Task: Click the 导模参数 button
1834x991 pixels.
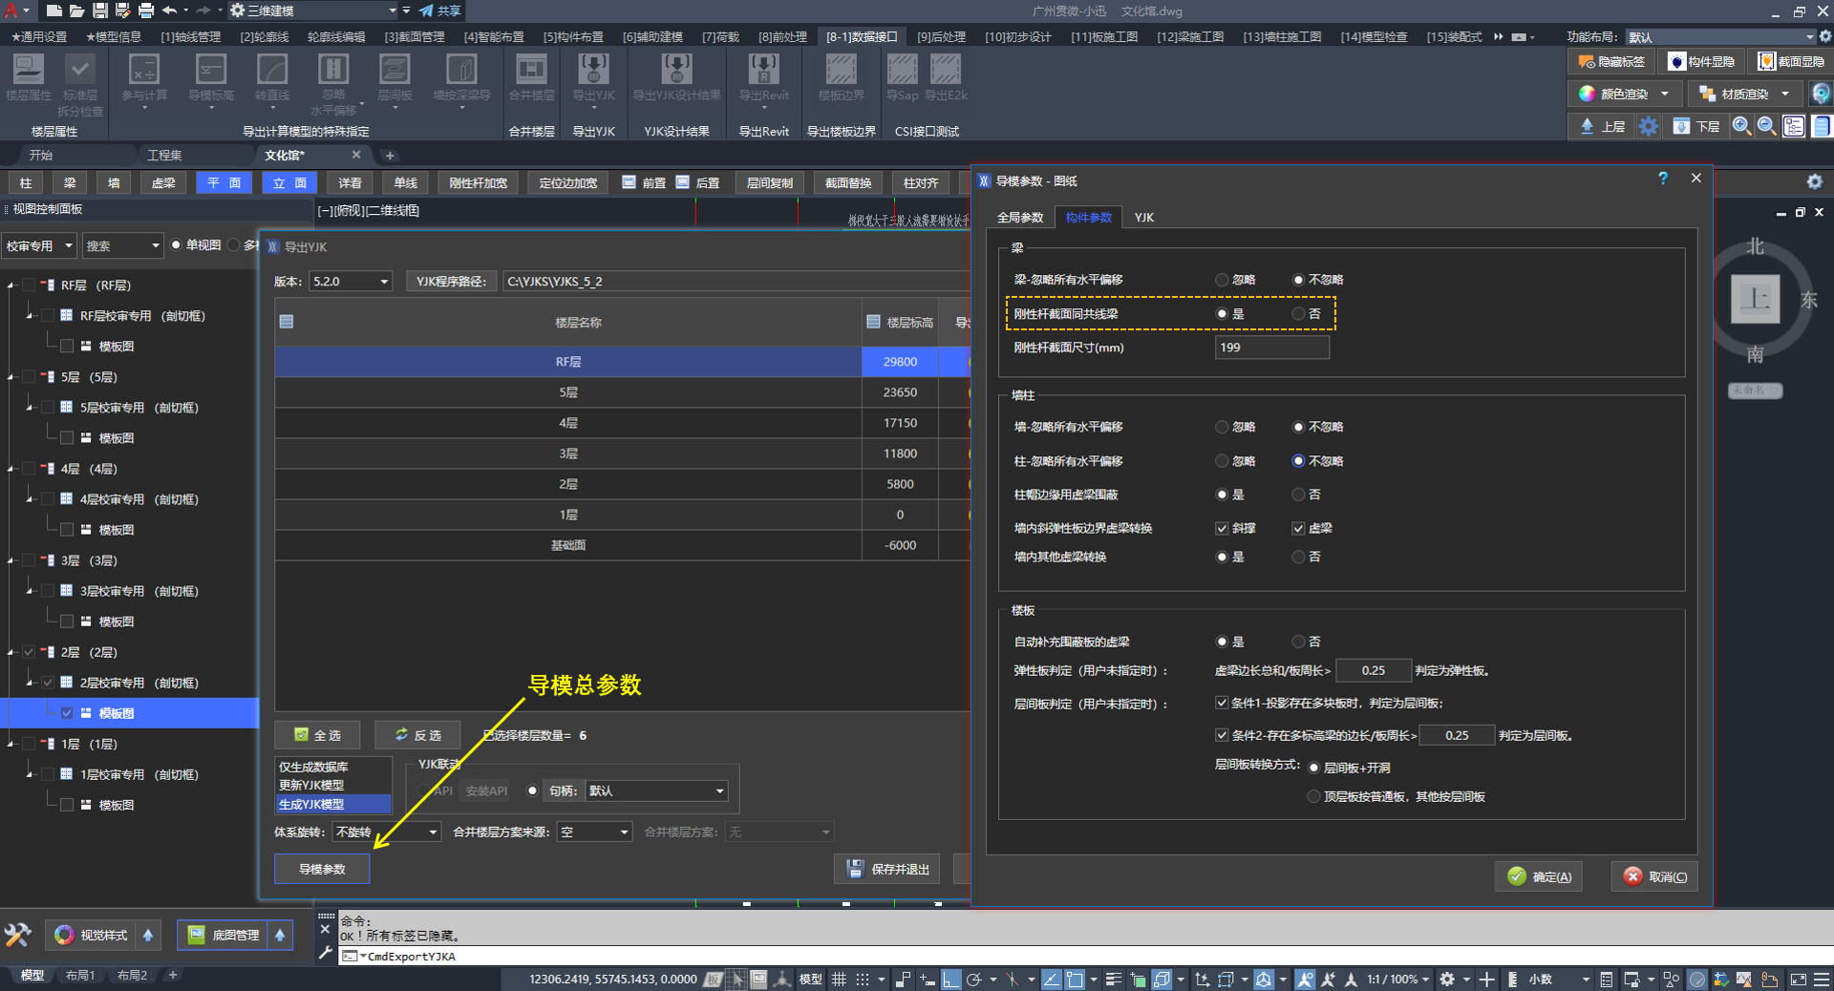Action: 322,869
